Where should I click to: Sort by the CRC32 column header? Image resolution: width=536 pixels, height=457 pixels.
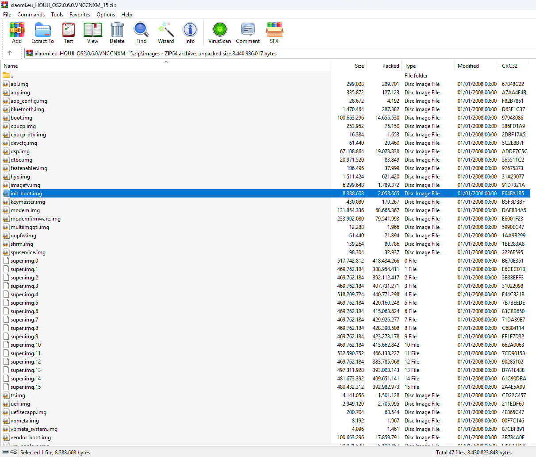514,66
